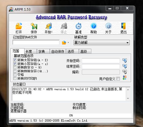Click the disabled maximize window button
Image resolution: width=143 pixels, height=127 pixels.
pos(117,8)
